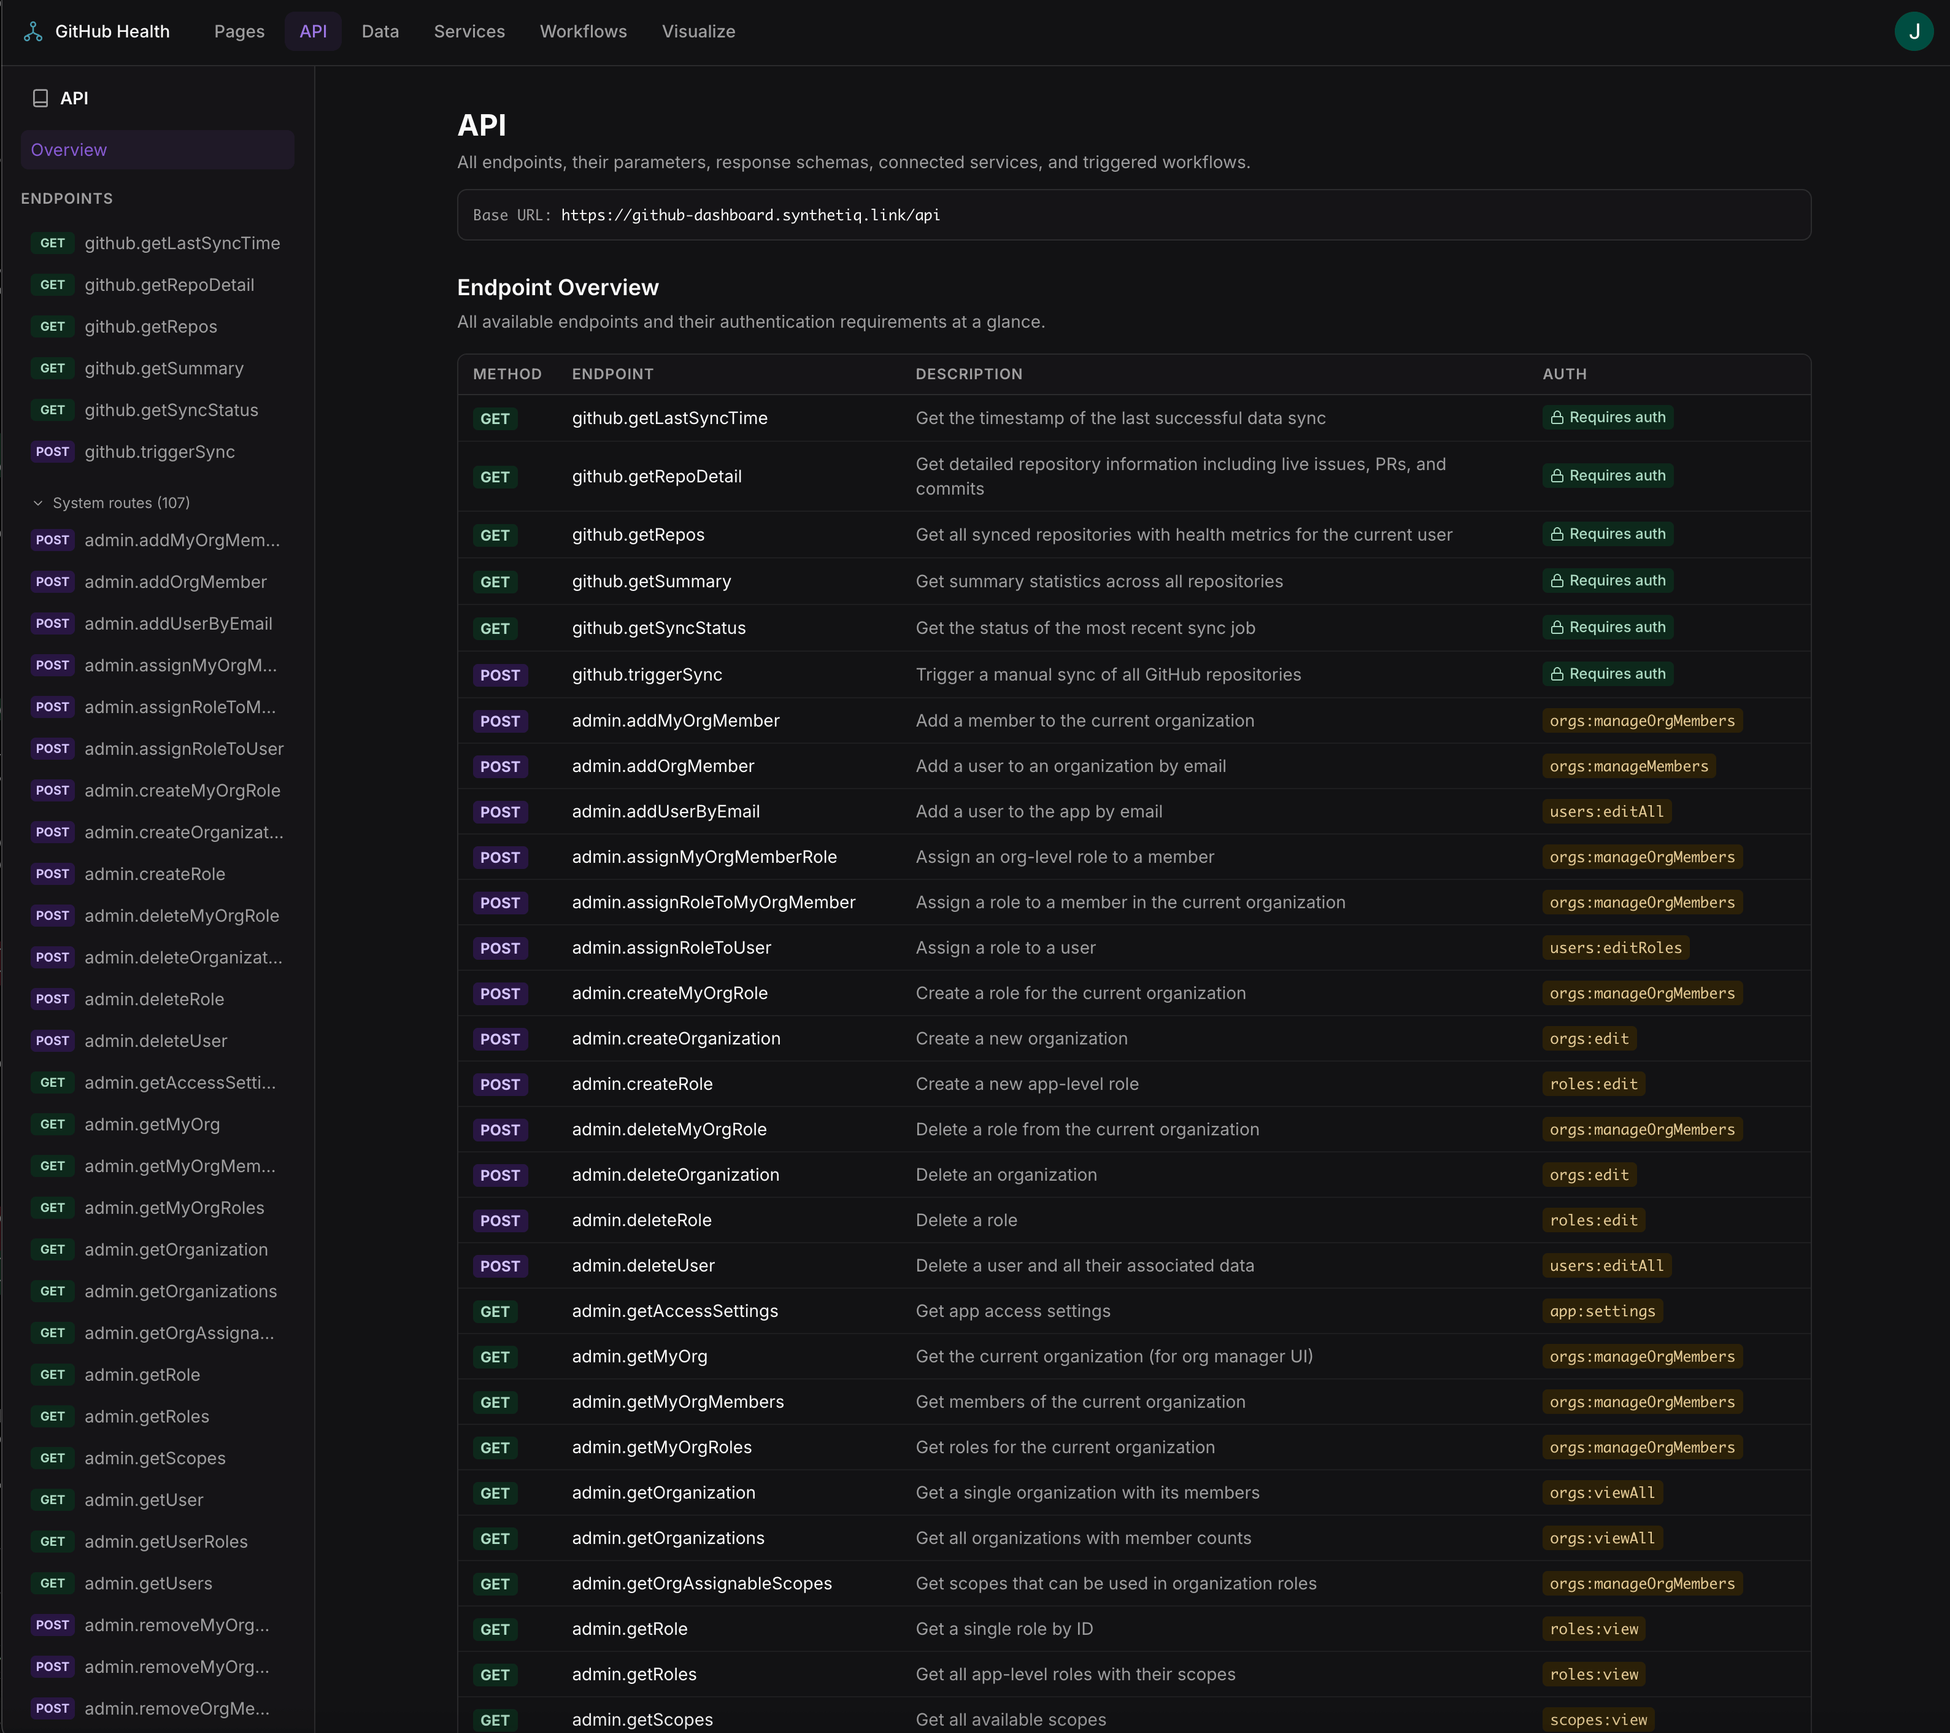Select Overview in the sidebar
The height and width of the screenshot is (1733, 1950).
158,150
